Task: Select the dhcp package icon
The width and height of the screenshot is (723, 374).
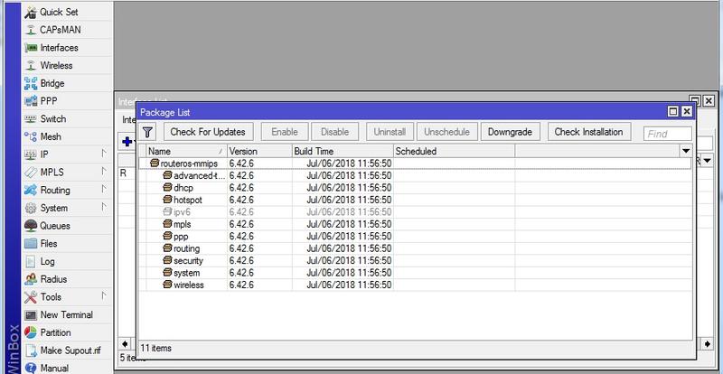Action: coord(167,188)
